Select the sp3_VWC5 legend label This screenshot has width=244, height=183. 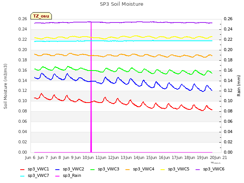179,169
